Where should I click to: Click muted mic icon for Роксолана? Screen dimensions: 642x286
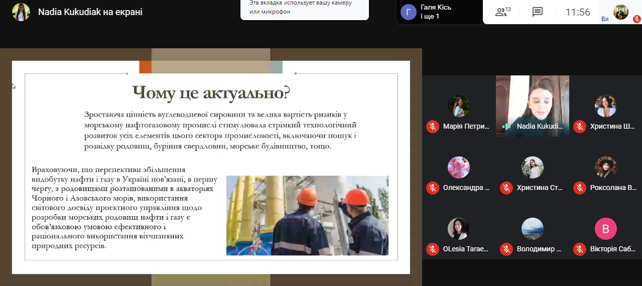coord(580,188)
